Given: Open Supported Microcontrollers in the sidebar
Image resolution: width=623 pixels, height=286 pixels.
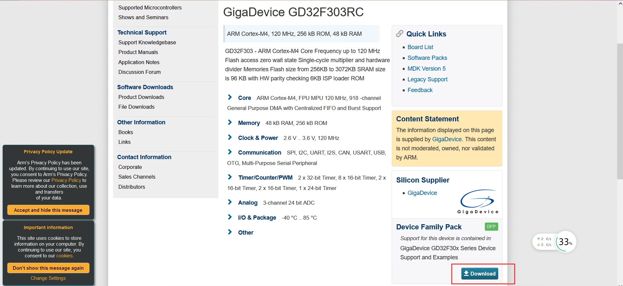Looking at the screenshot, I should [150, 7].
